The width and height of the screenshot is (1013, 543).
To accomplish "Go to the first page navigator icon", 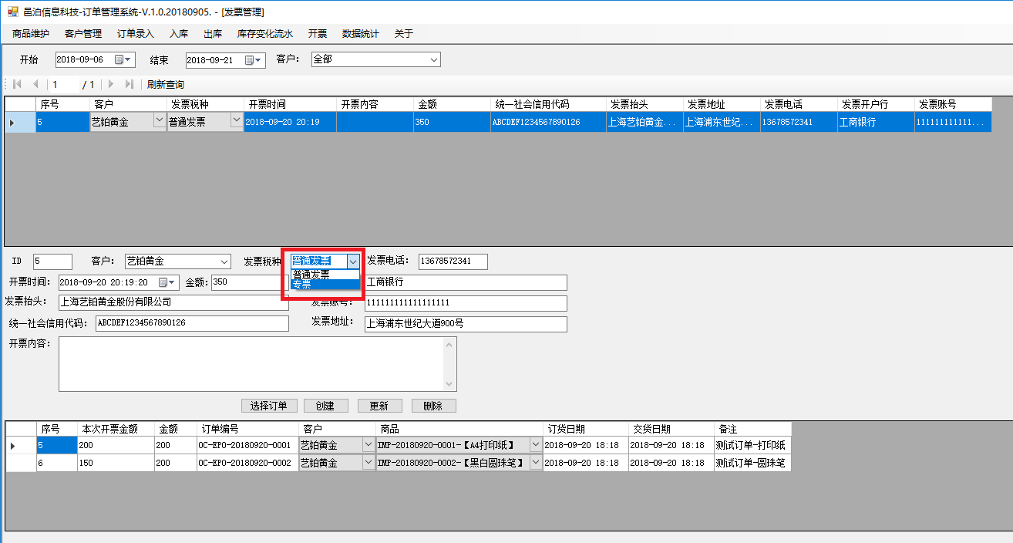I will point(17,84).
